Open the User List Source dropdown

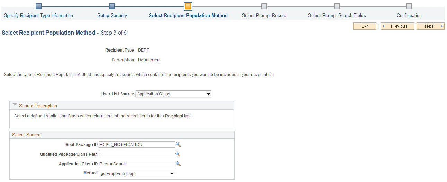click(x=173, y=94)
